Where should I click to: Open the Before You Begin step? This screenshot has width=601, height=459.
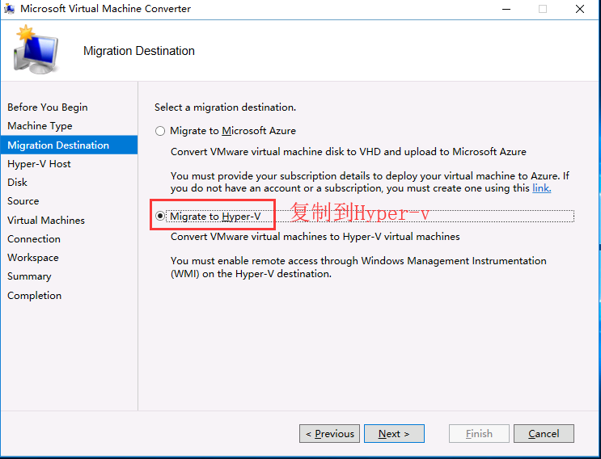point(48,107)
